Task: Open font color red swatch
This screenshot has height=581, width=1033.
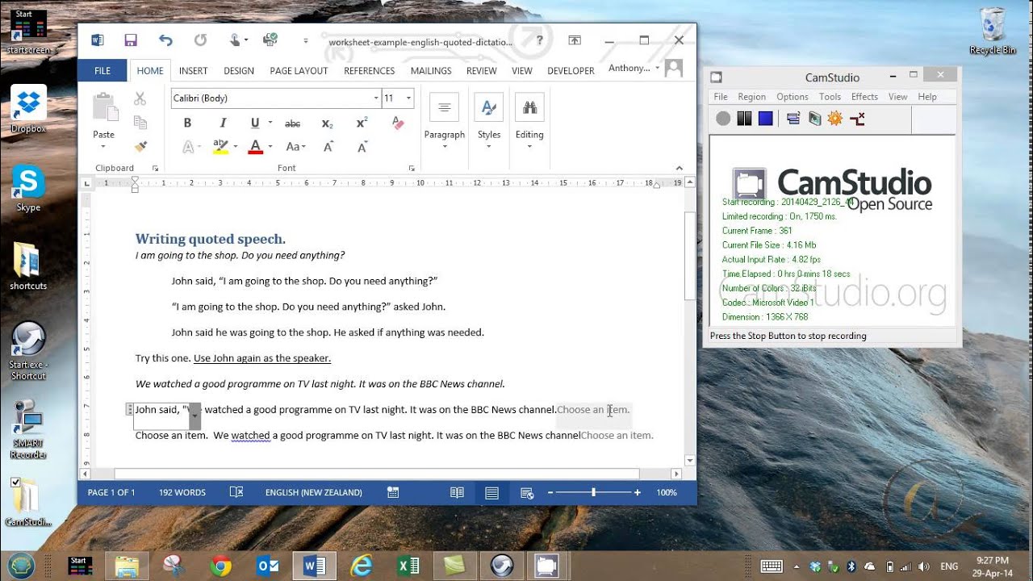Action: pyautogui.click(x=255, y=147)
